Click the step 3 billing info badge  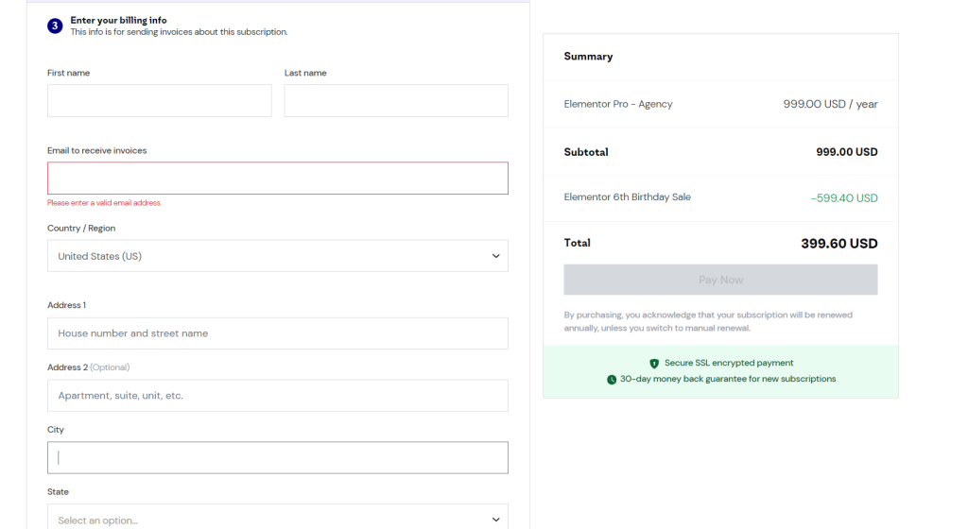coord(55,26)
